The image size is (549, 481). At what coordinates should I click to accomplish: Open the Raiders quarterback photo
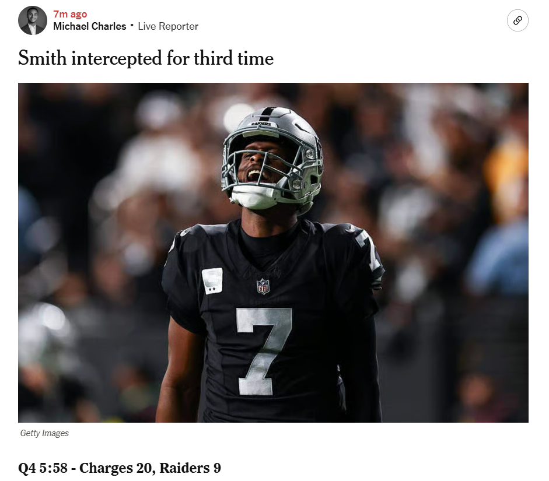273,252
